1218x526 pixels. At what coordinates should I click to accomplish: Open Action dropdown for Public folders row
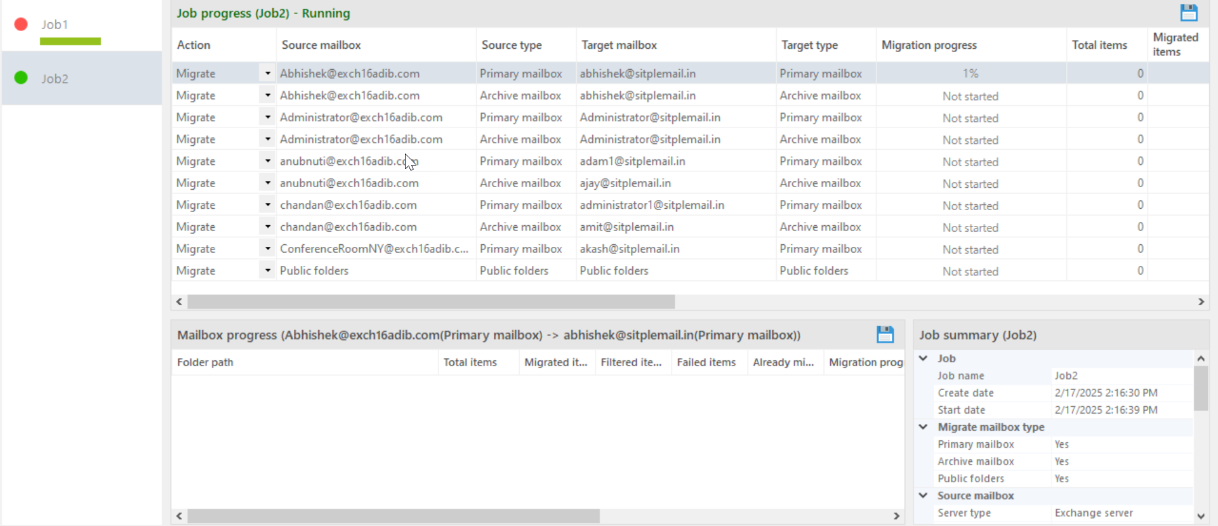[x=268, y=270]
